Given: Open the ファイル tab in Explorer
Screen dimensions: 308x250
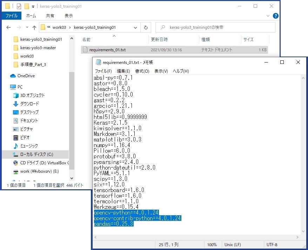Looking at the screenshot, I should click(11, 16).
